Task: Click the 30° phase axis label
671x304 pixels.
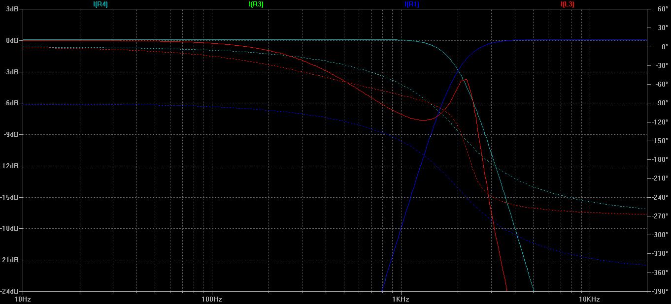Action: (x=663, y=28)
